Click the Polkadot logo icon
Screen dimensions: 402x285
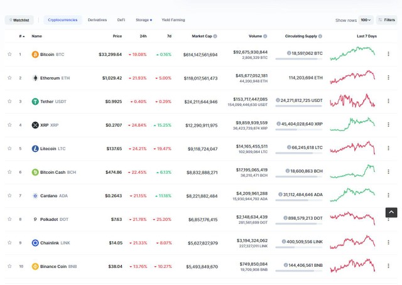tap(35, 219)
